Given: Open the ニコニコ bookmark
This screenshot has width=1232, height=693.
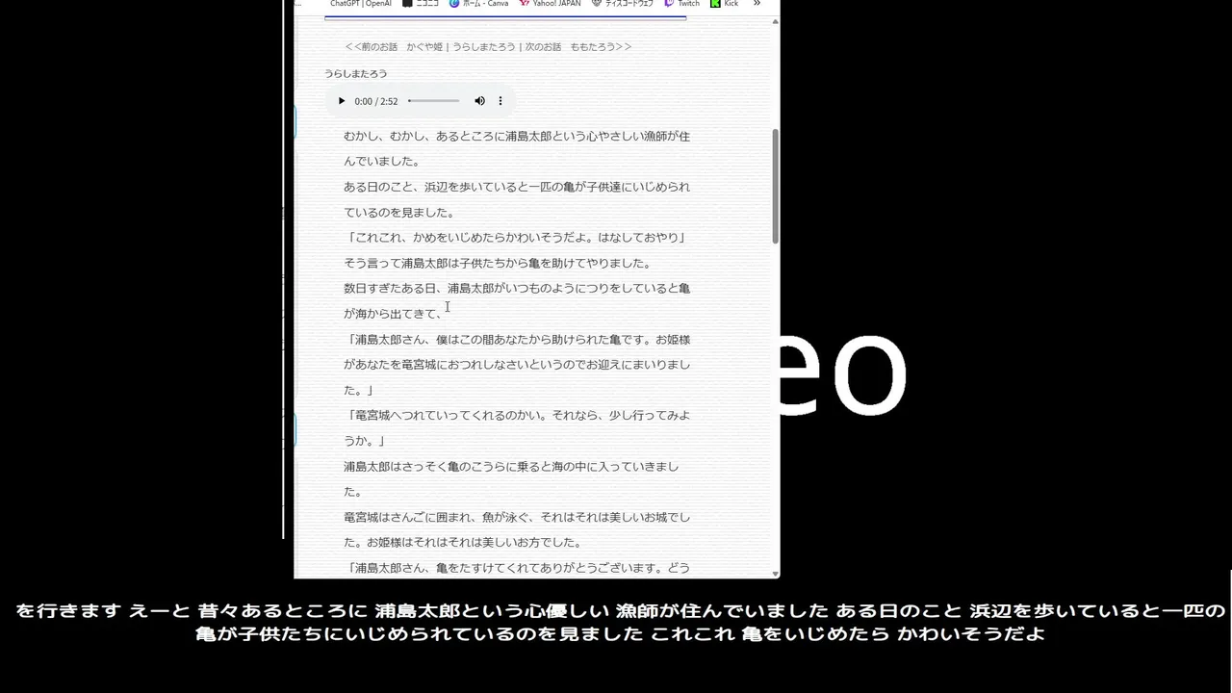Looking at the screenshot, I should pos(421,4).
